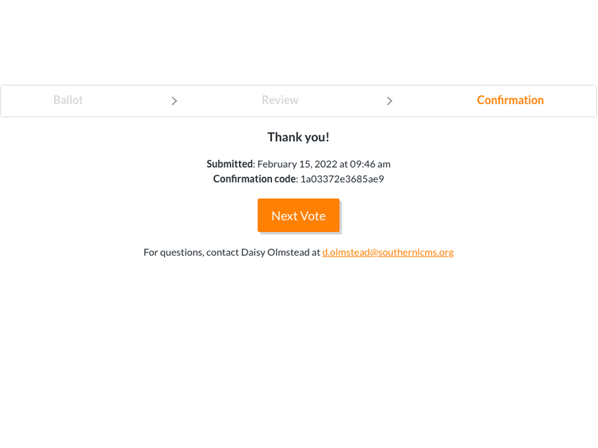Go back to the Ballot step
Image resolution: width=598 pixels, height=448 pixels.
tap(68, 100)
